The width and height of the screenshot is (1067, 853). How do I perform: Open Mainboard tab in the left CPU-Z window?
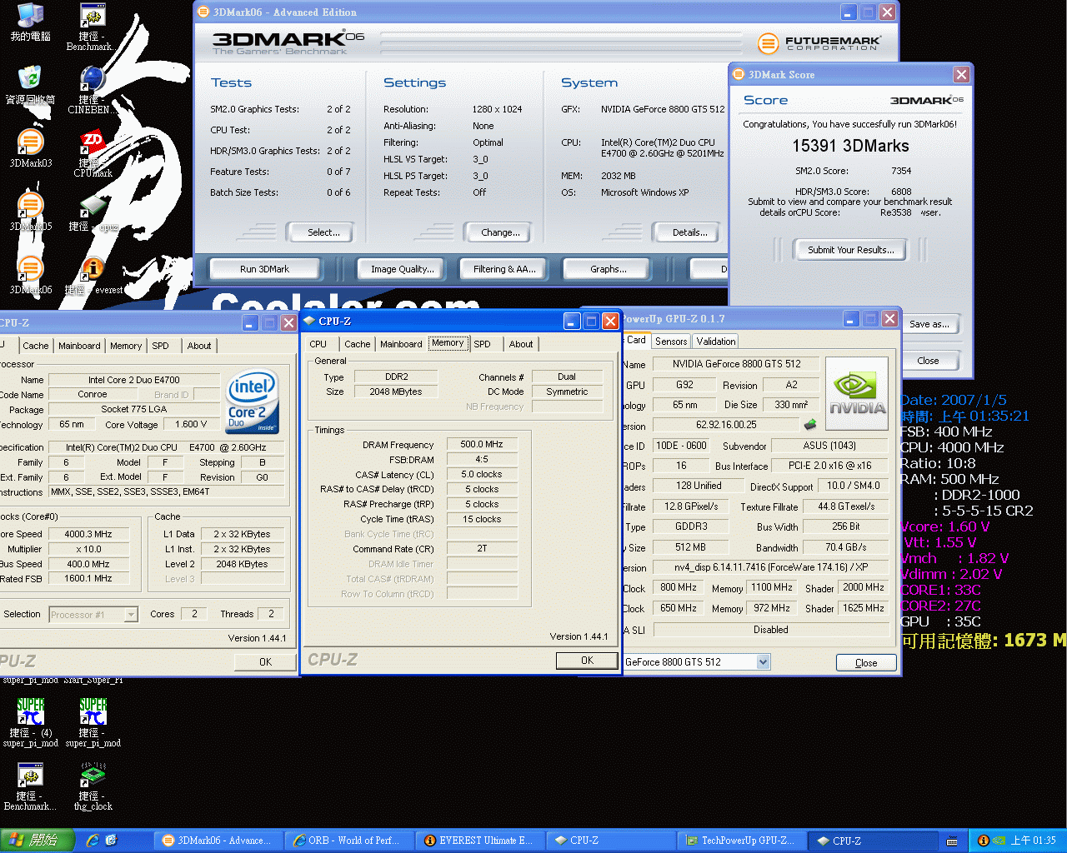point(79,346)
